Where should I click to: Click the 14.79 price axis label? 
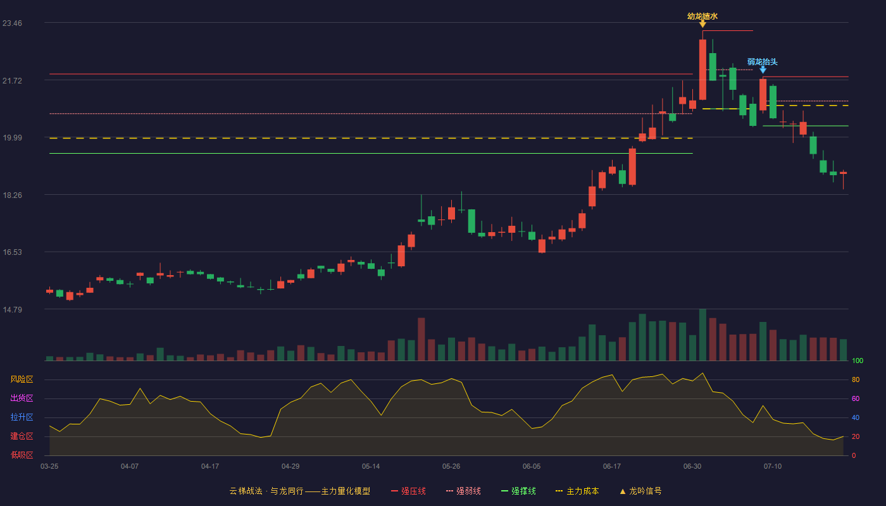click(12, 310)
